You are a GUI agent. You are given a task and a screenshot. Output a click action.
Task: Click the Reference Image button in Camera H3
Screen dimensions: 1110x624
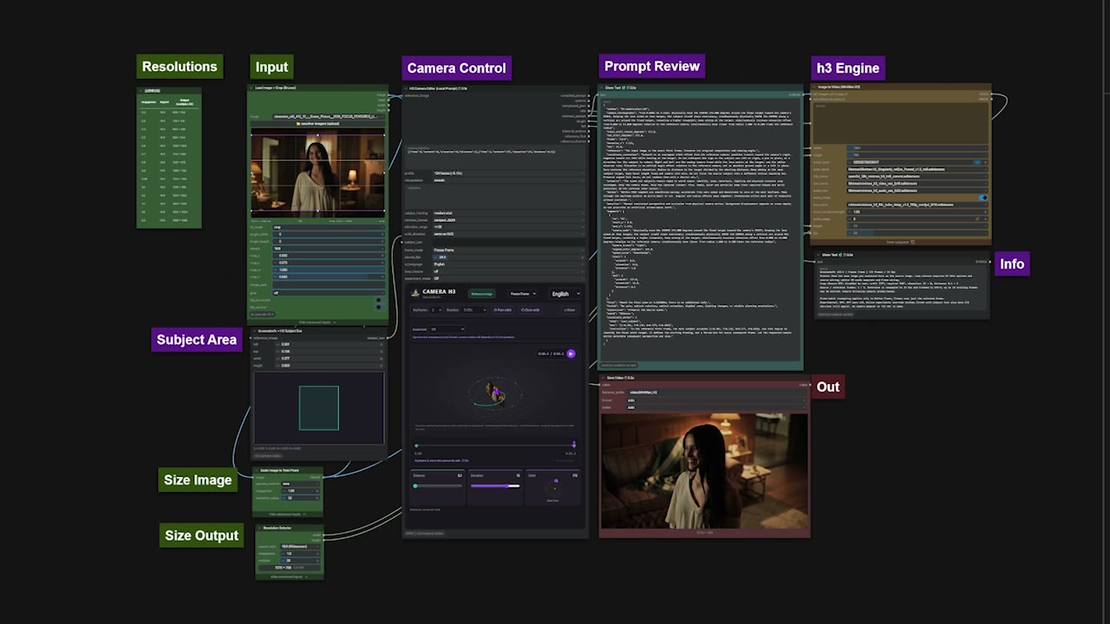(x=481, y=294)
